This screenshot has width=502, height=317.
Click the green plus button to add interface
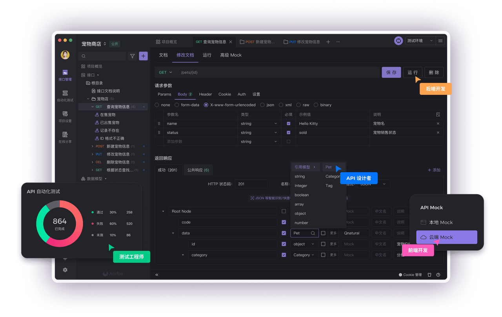click(143, 56)
